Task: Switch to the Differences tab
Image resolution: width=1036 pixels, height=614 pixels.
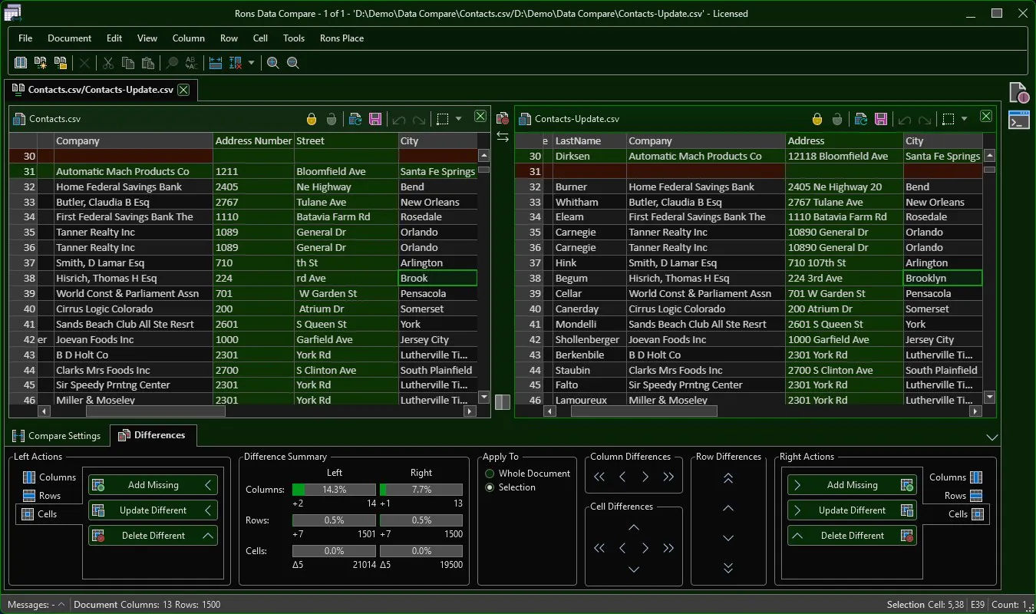Action: click(153, 435)
